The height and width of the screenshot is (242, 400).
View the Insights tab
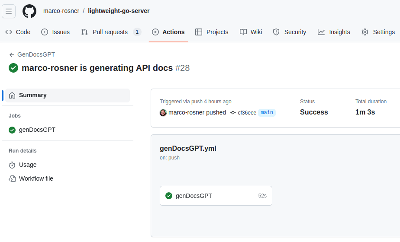point(334,32)
